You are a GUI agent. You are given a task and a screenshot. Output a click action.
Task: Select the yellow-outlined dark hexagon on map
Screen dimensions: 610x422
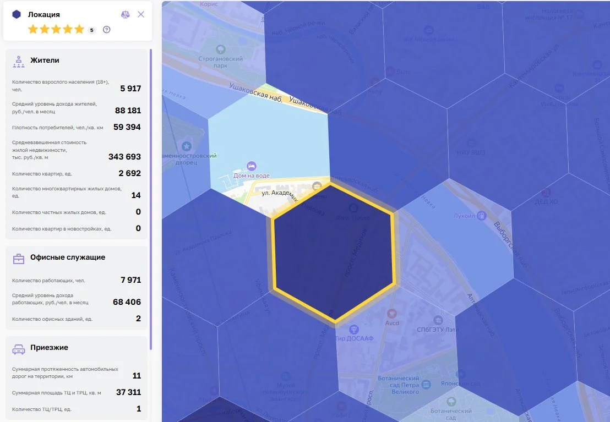[x=335, y=253]
